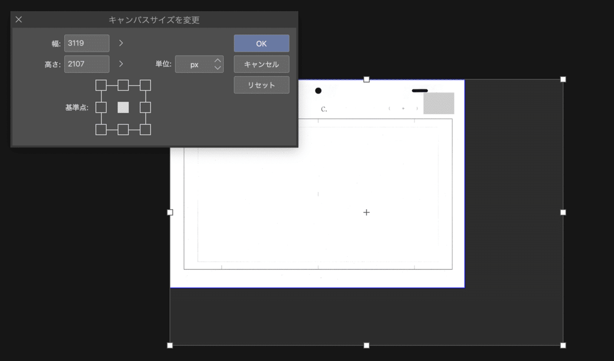Click the unit stepper up arrow
614x361 pixels.
tap(216, 61)
